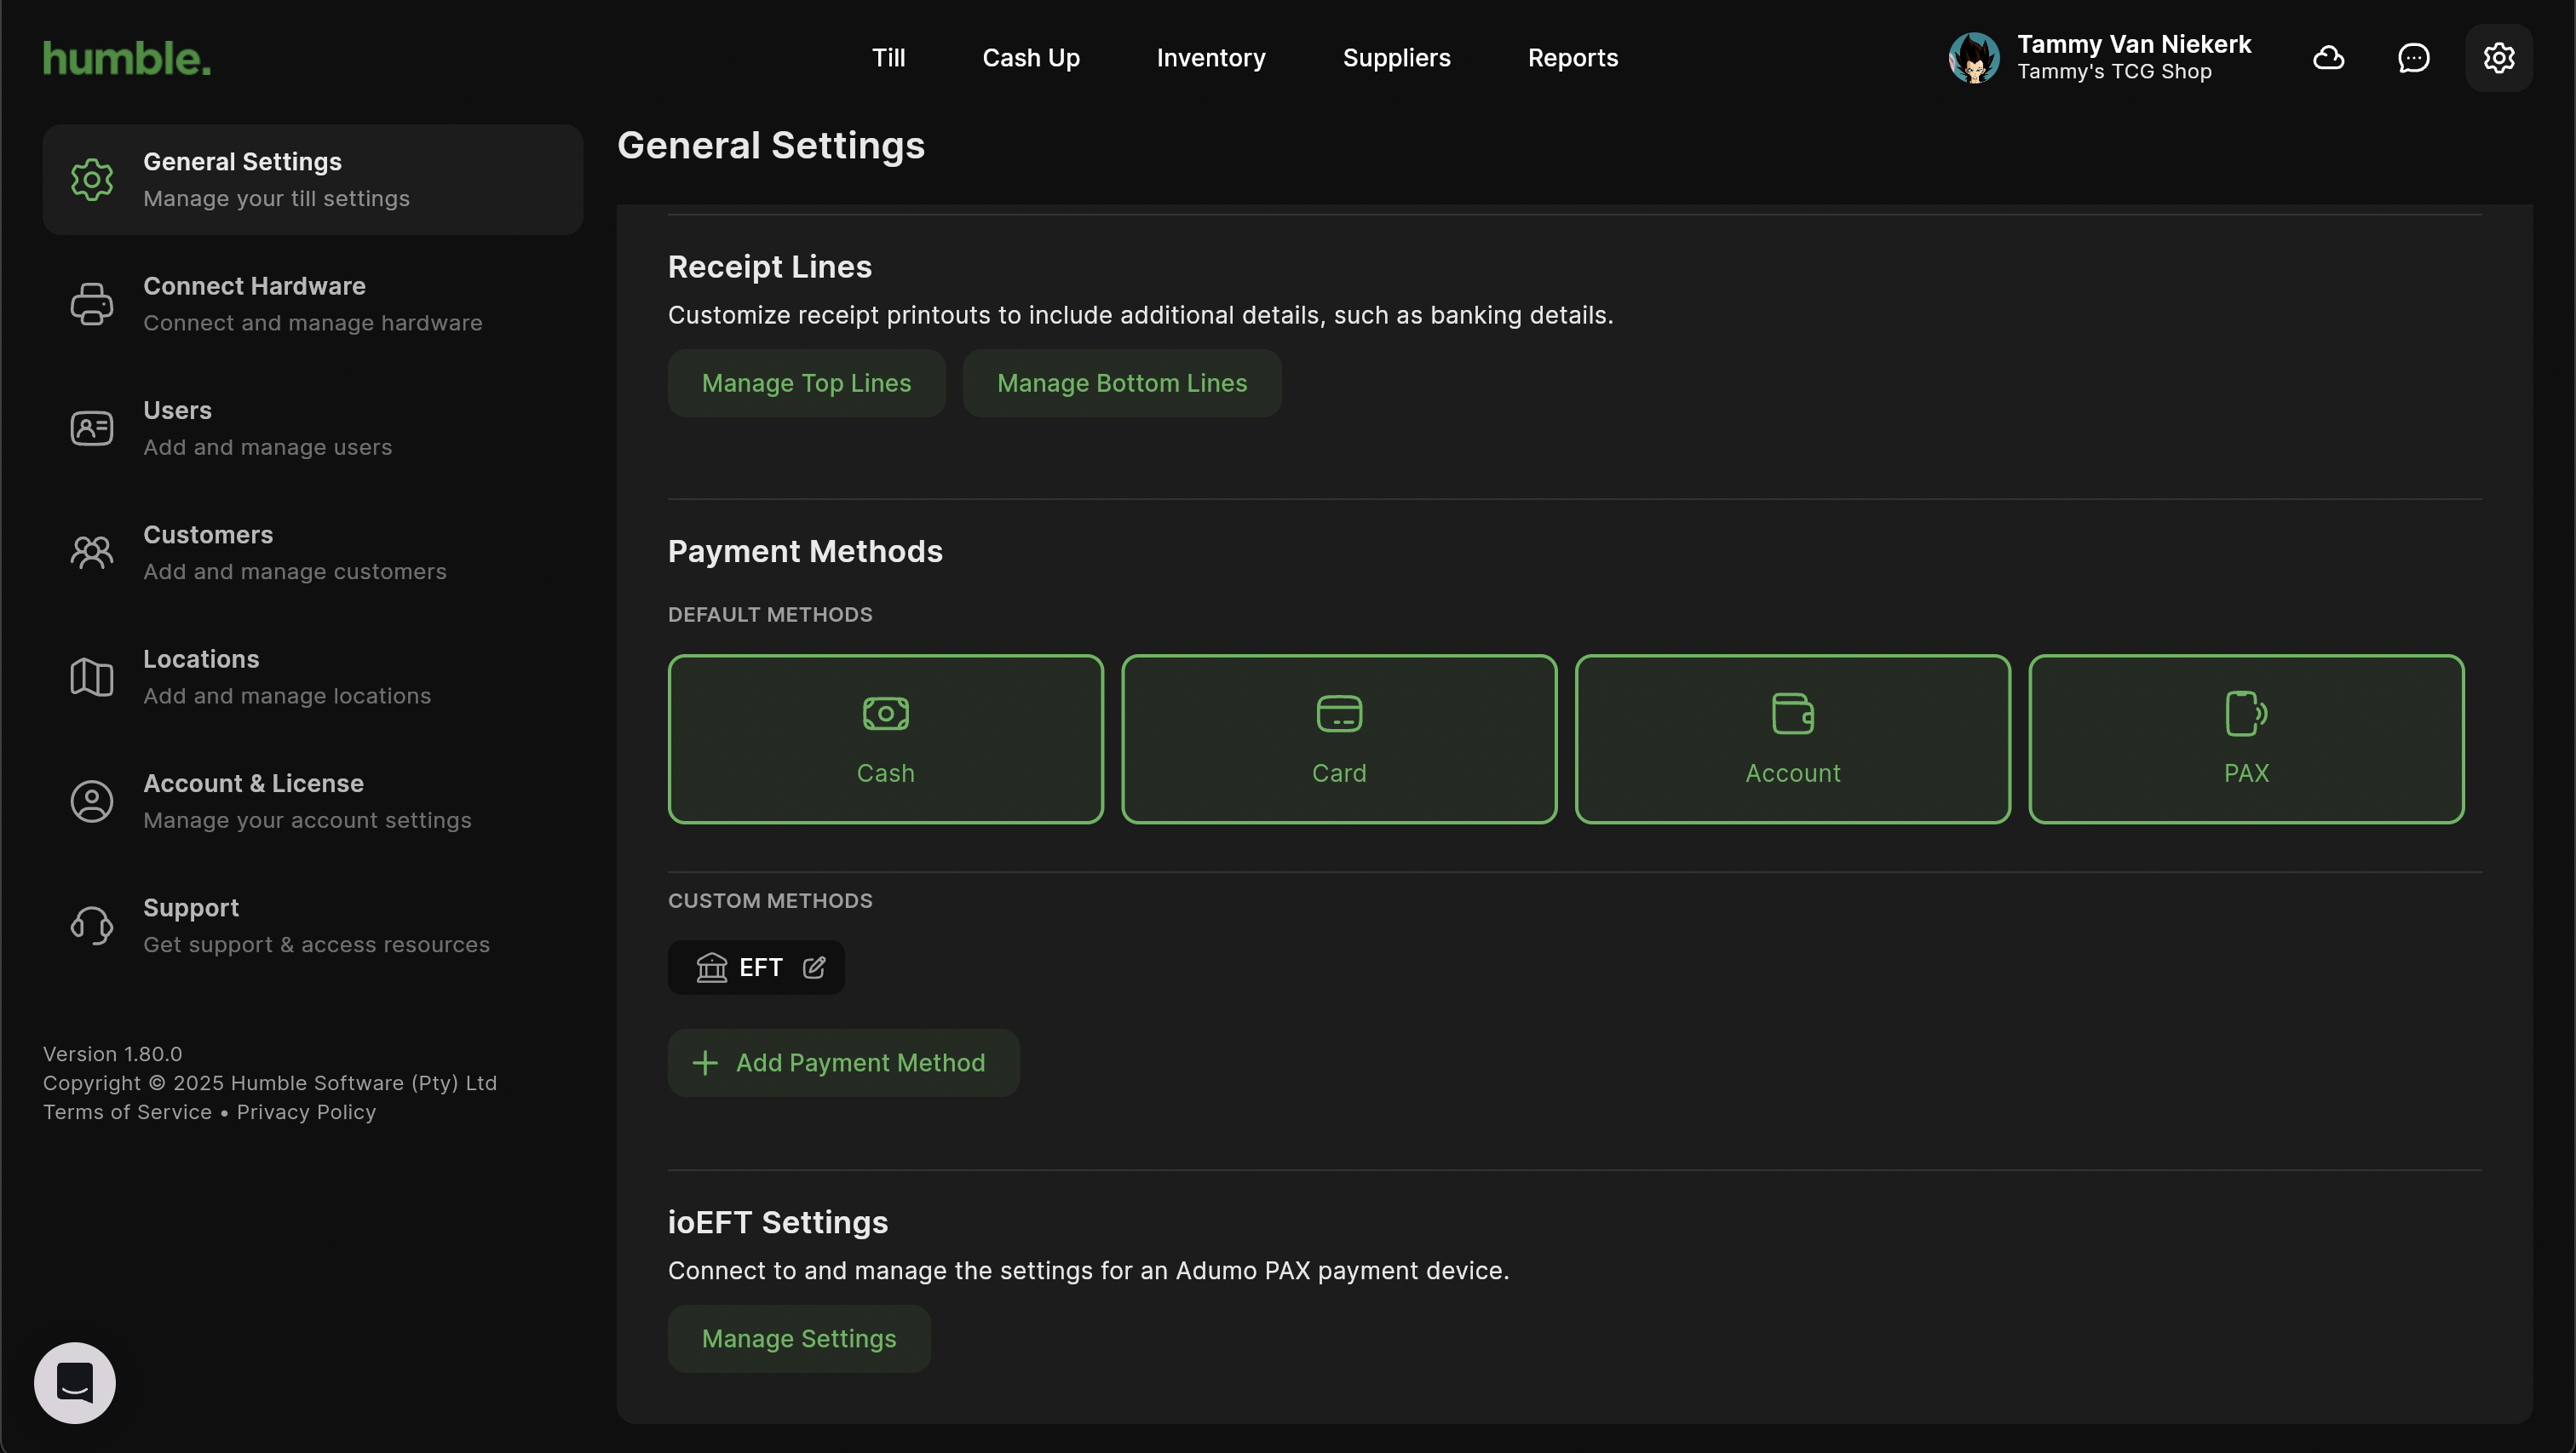Click the Support headset icon

coord(91,926)
